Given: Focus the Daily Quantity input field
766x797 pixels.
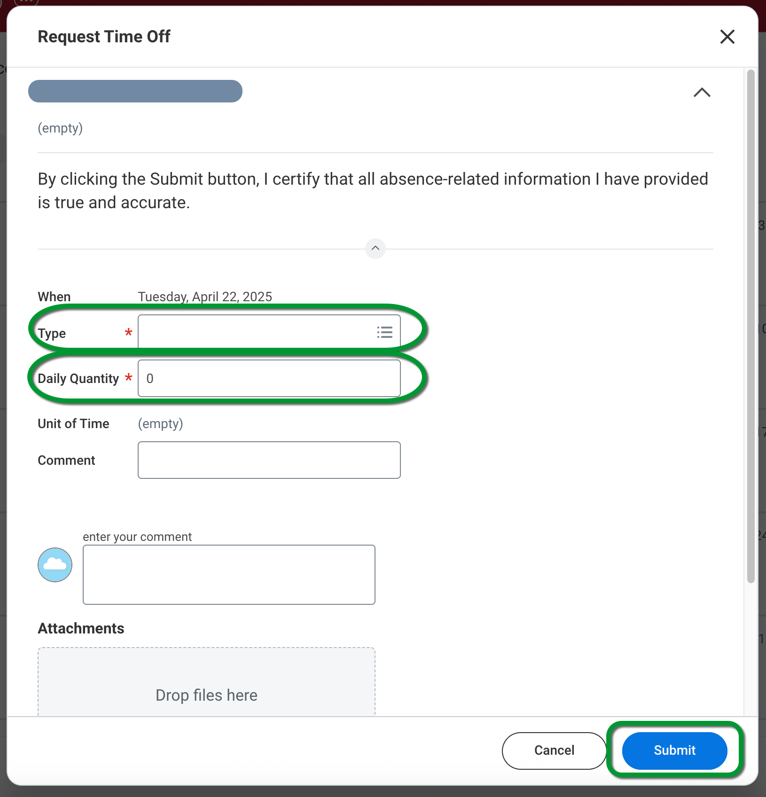Looking at the screenshot, I should click(269, 378).
